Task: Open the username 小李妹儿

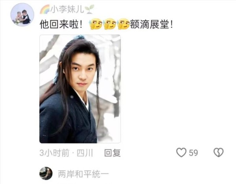Action: coord(67,9)
